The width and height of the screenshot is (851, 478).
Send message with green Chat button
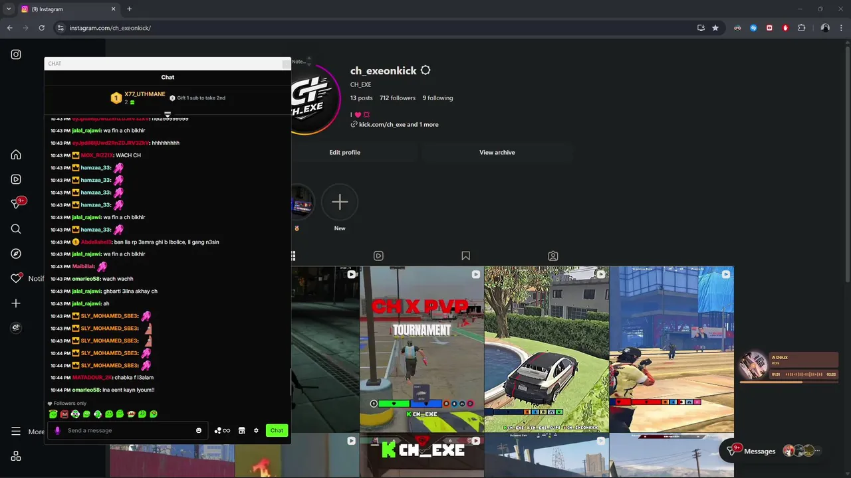(x=277, y=430)
